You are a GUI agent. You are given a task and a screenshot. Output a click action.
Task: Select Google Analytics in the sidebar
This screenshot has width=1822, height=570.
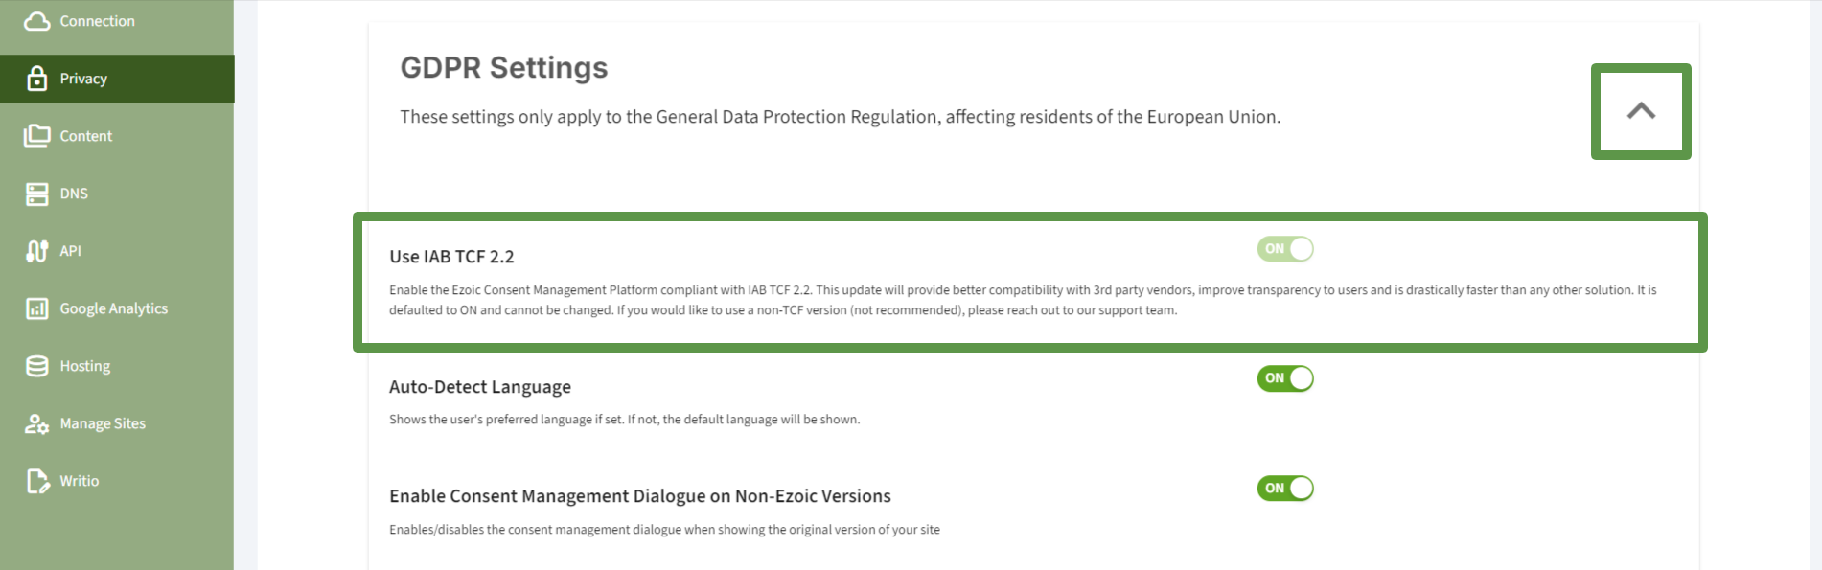pos(113,308)
